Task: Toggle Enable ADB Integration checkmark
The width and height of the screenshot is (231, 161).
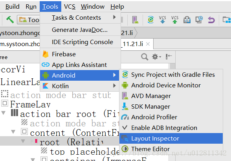Action: click(125, 128)
